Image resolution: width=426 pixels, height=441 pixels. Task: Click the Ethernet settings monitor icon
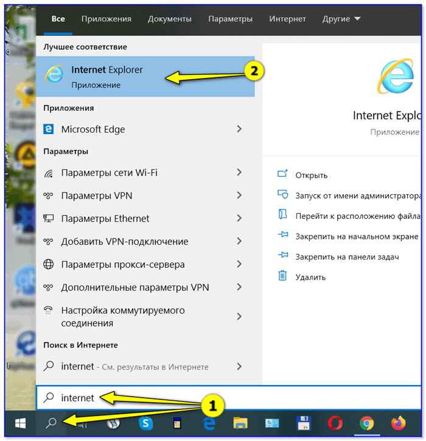(48, 218)
